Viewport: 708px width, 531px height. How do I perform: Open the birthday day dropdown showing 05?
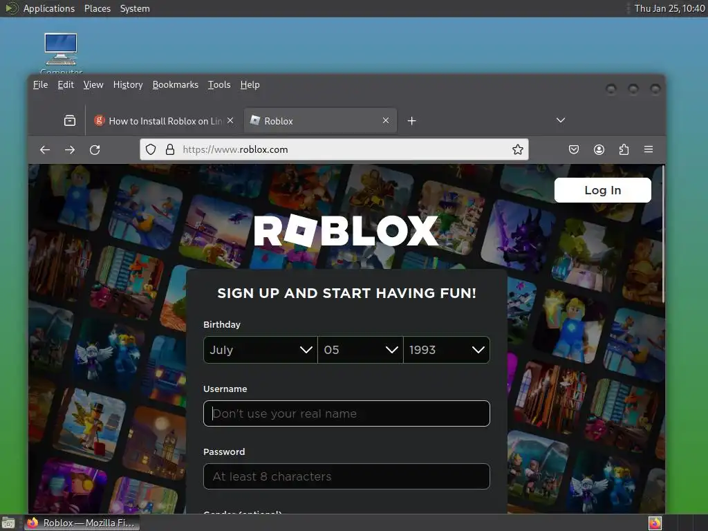pyautogui.click(x=360, y=349)
